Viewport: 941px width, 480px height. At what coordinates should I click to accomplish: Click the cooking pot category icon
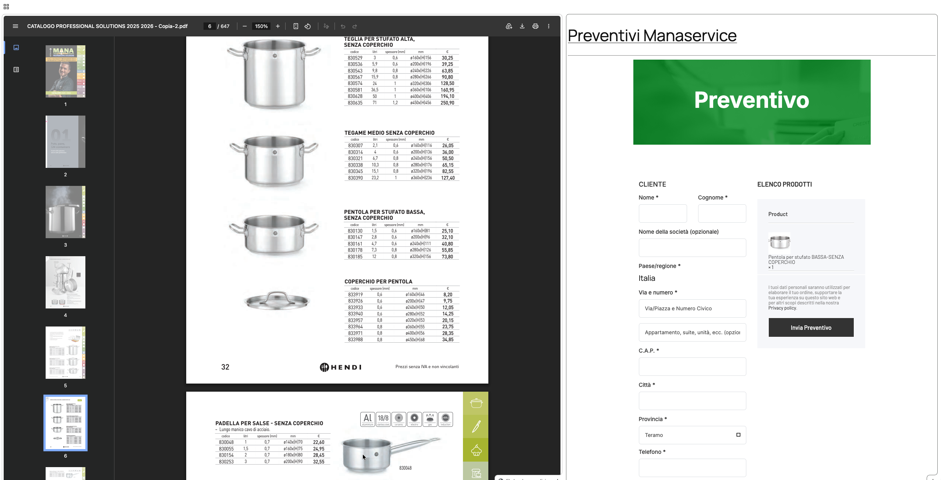[x=476, y=403]
